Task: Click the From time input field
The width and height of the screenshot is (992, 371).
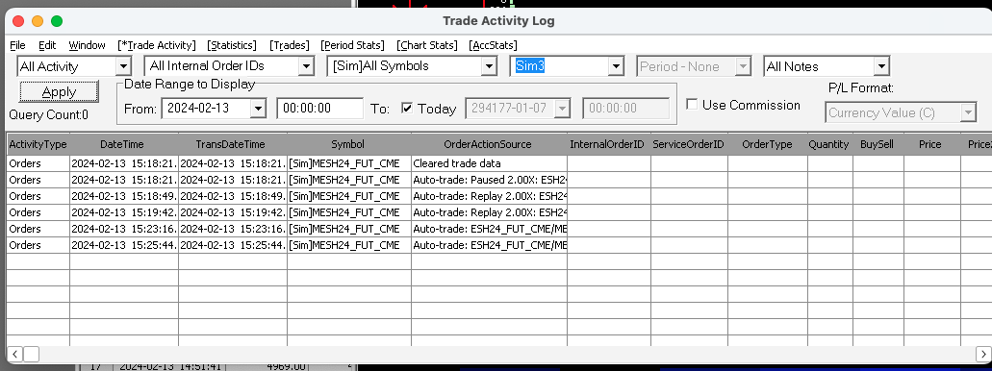Action: point(320,108)
